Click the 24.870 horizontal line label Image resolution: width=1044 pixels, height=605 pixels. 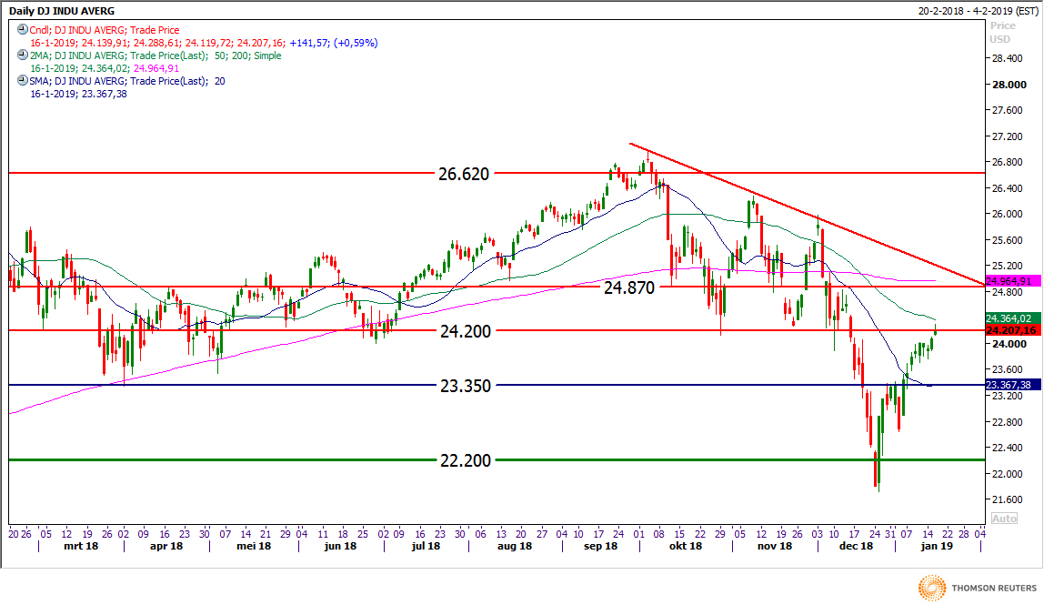[629, 287]
